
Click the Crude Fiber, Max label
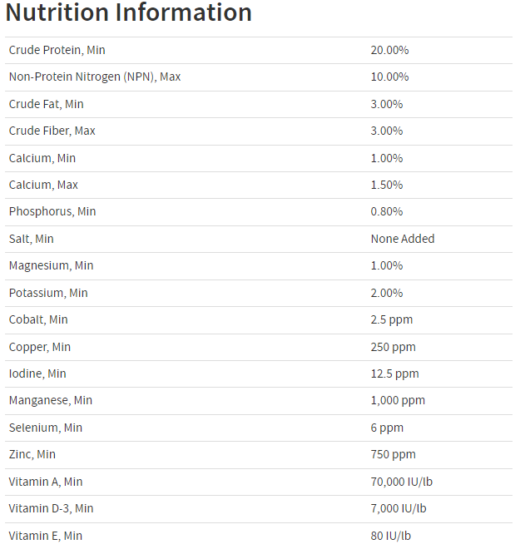click(x=52, y=131)
